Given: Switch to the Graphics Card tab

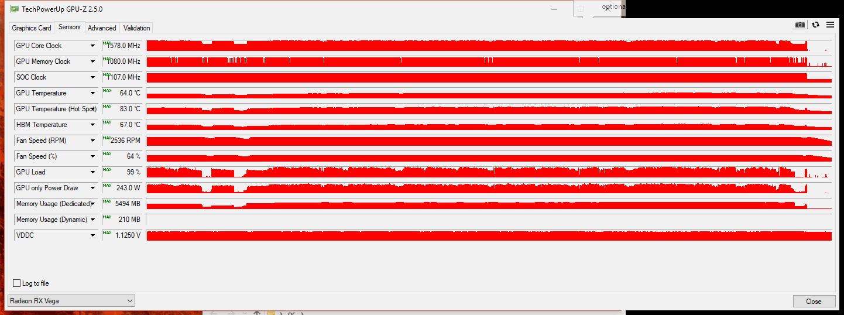Looking at the screenshot, I should click(32, 28).
